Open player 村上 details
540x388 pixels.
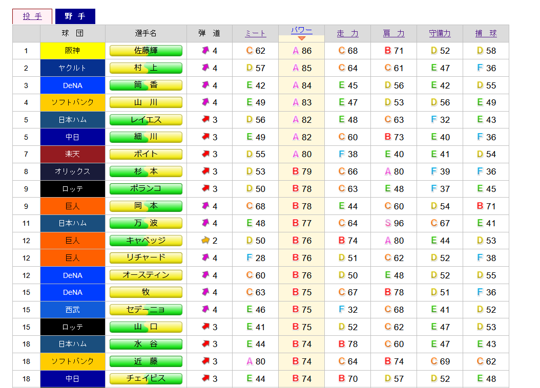coord(146,68)
